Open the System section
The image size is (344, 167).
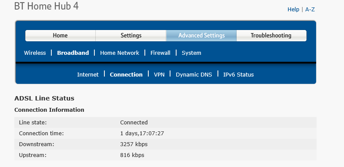191,53
